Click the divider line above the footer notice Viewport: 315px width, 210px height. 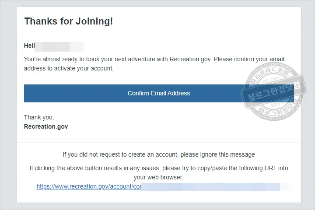(x=158, y=143)
